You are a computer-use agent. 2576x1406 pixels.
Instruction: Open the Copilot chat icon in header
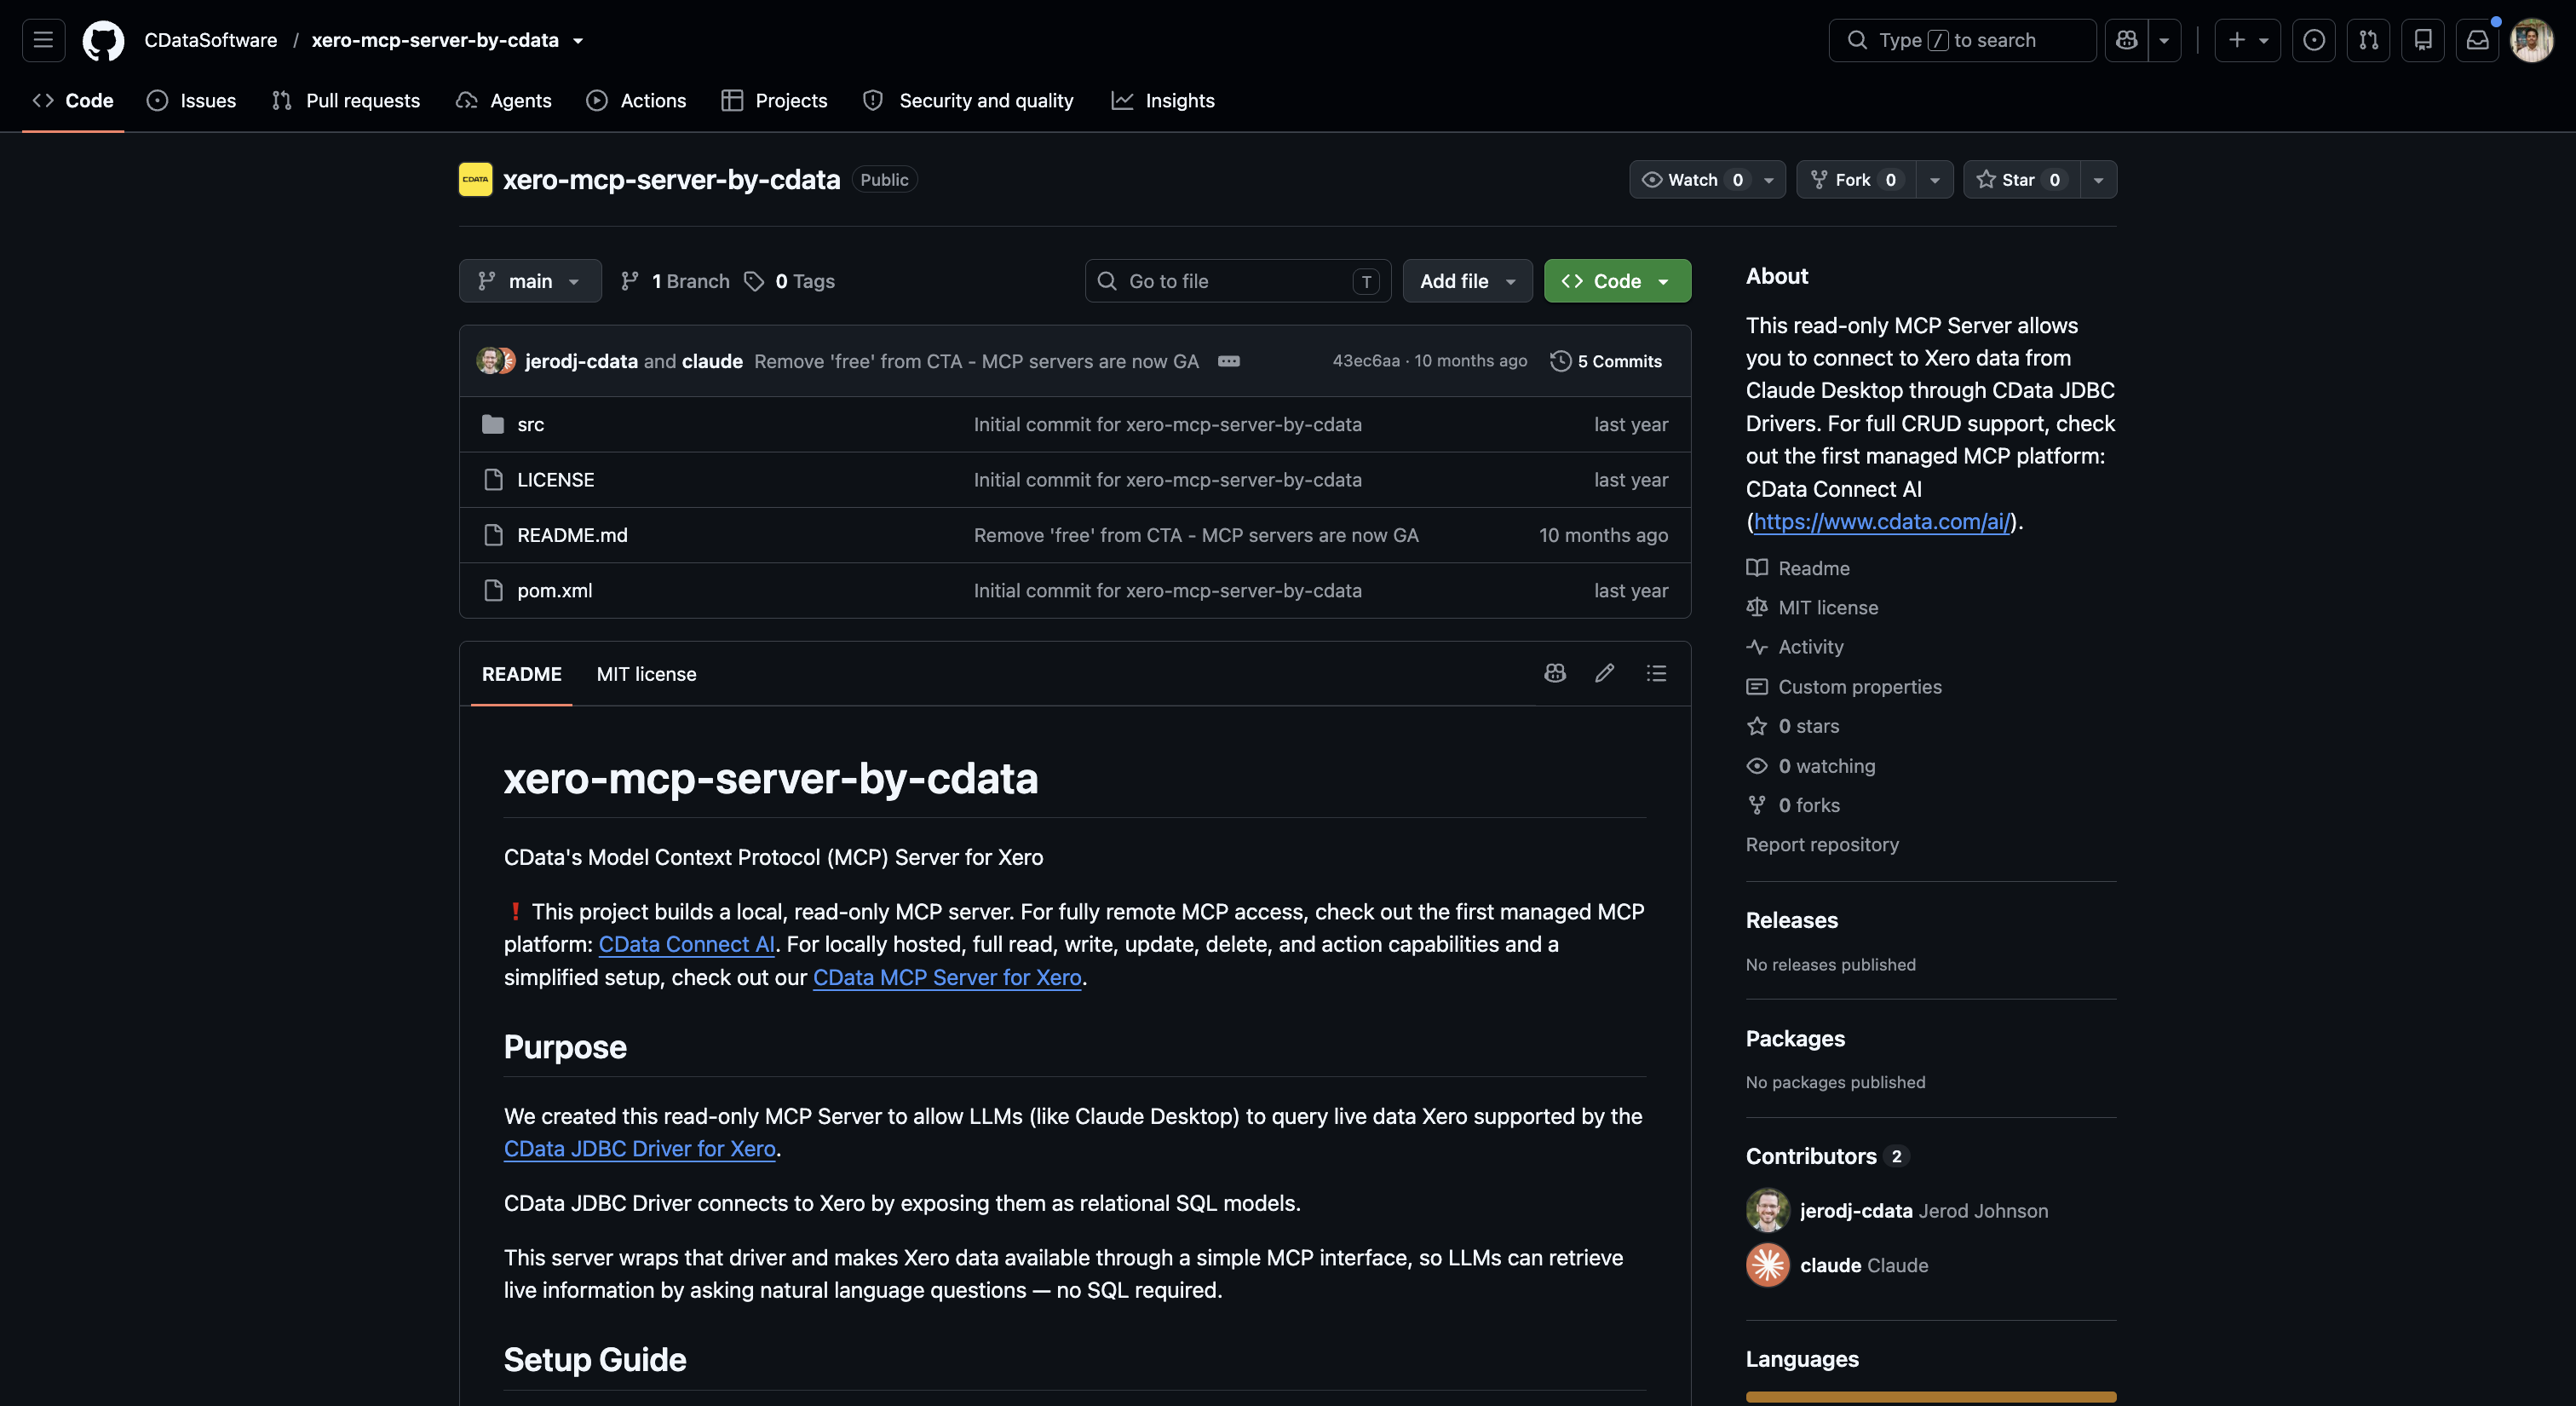tap(2126, 40)
